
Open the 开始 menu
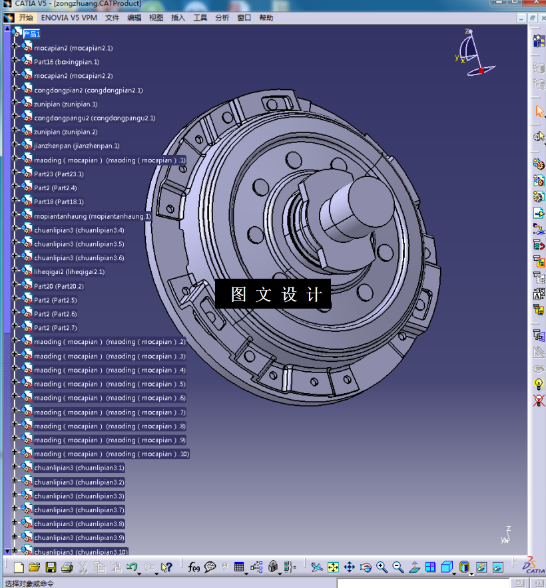click(26, 17)
